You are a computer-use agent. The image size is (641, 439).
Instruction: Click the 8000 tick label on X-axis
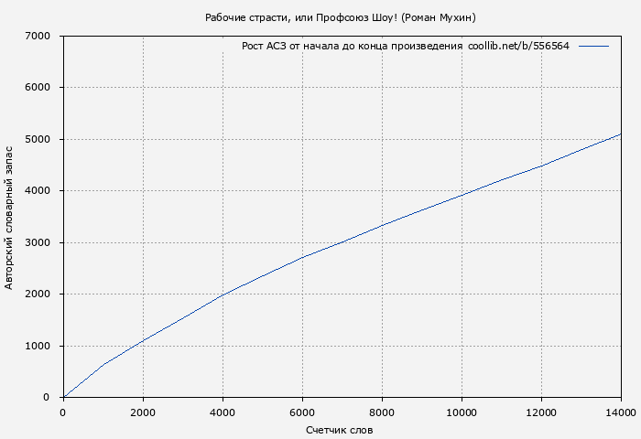click(x=382, y=412)
